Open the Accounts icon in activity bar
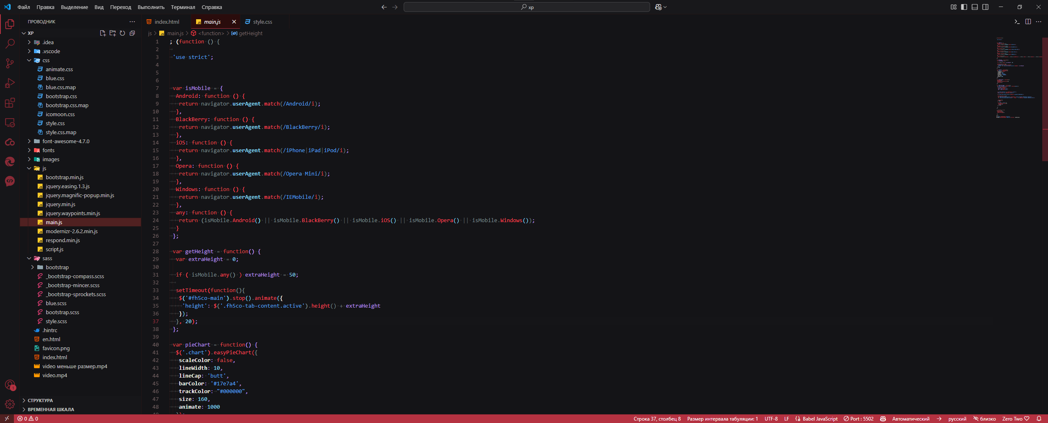Viewport: 1048px width, 423px height. (x=10, y=385)
